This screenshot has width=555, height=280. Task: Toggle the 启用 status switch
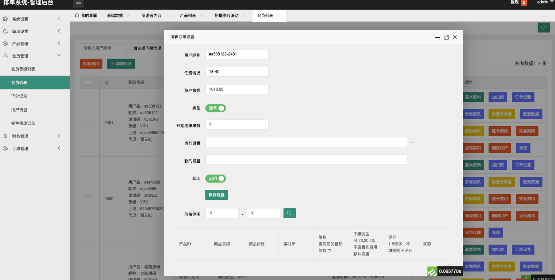215,178
